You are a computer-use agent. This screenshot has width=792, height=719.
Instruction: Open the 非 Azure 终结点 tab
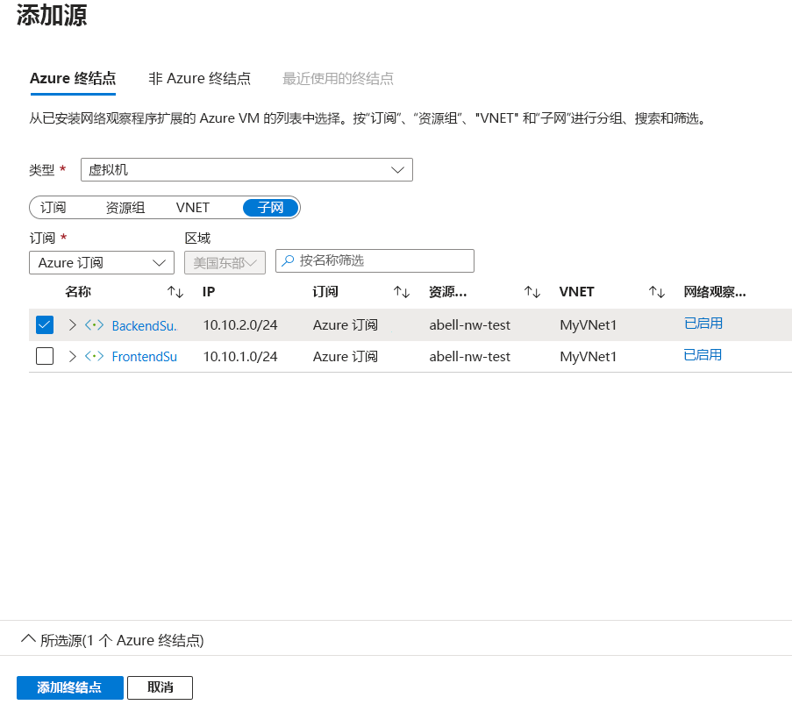pos(199,79)
